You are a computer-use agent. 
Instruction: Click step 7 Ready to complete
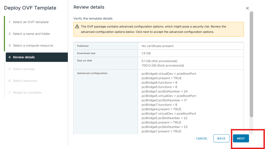(27, 93)
